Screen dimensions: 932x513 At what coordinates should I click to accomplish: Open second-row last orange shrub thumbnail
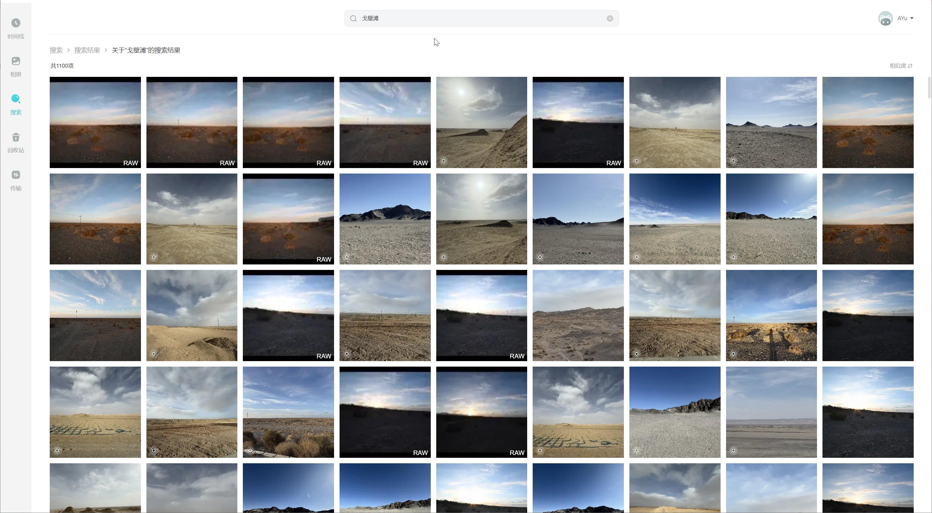pyautogui.click(x=868, y=219)
